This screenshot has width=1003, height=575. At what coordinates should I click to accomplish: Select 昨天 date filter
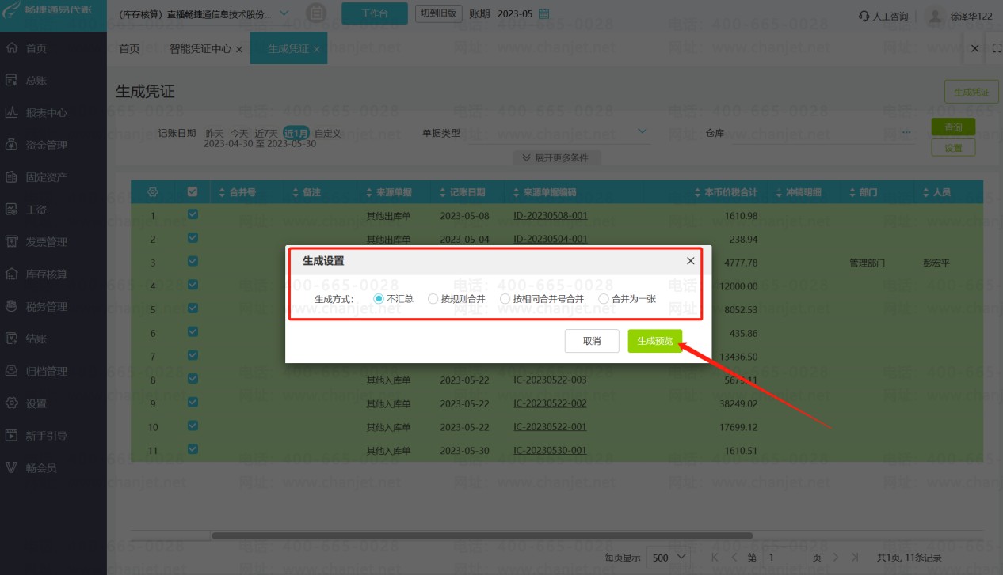click(x=215, y=133)
